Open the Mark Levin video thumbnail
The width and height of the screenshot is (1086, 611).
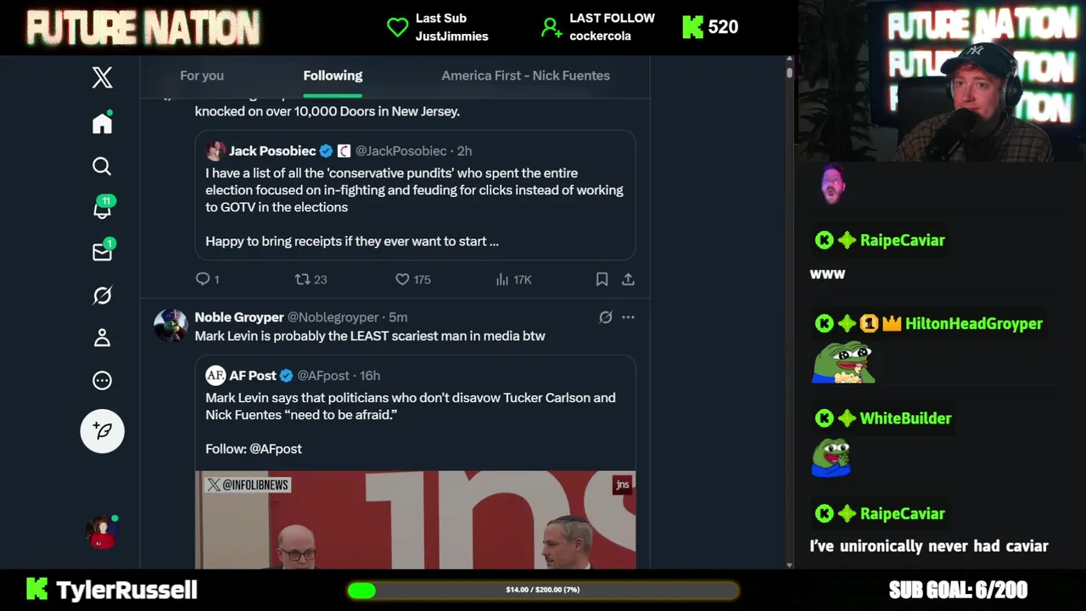415,519
